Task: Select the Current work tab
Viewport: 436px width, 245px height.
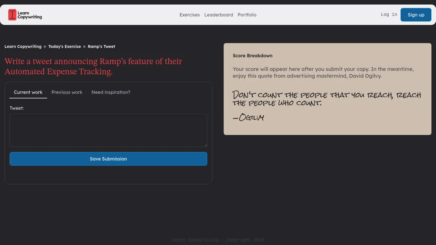Action: click(x=28, y=92)
